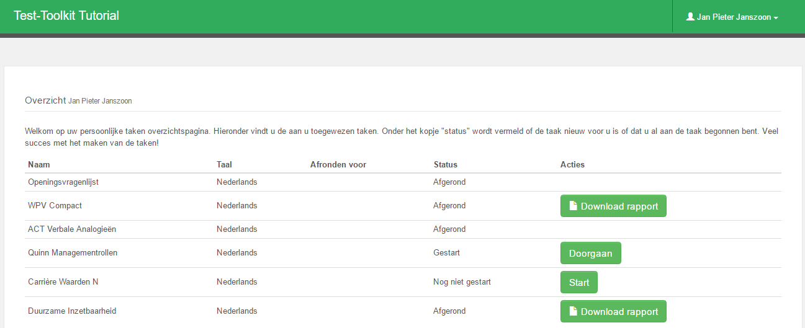
Task: Click the Nog niet gestart status text
Action: coord(462,282)
